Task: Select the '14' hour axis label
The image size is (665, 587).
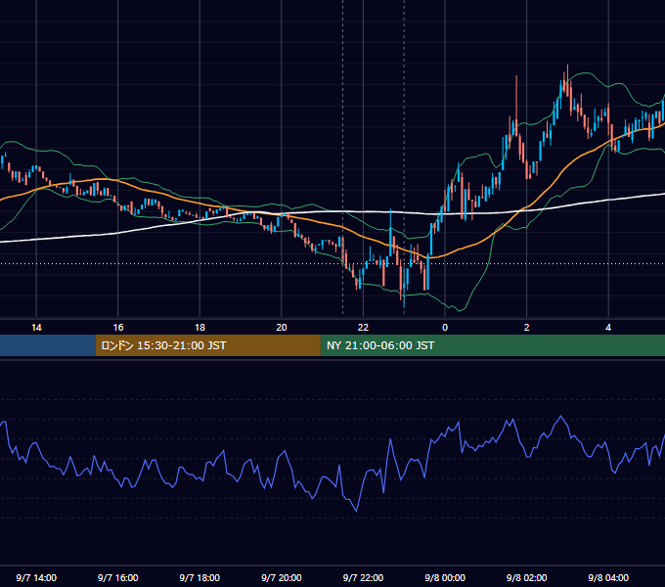Action: click(36, 328)
